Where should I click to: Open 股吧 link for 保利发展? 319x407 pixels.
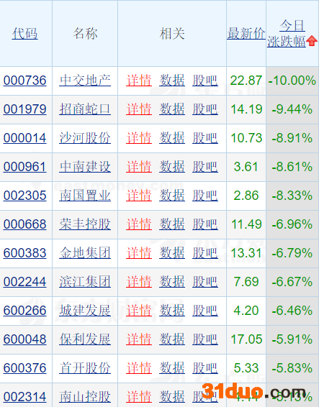click(205, 339)
